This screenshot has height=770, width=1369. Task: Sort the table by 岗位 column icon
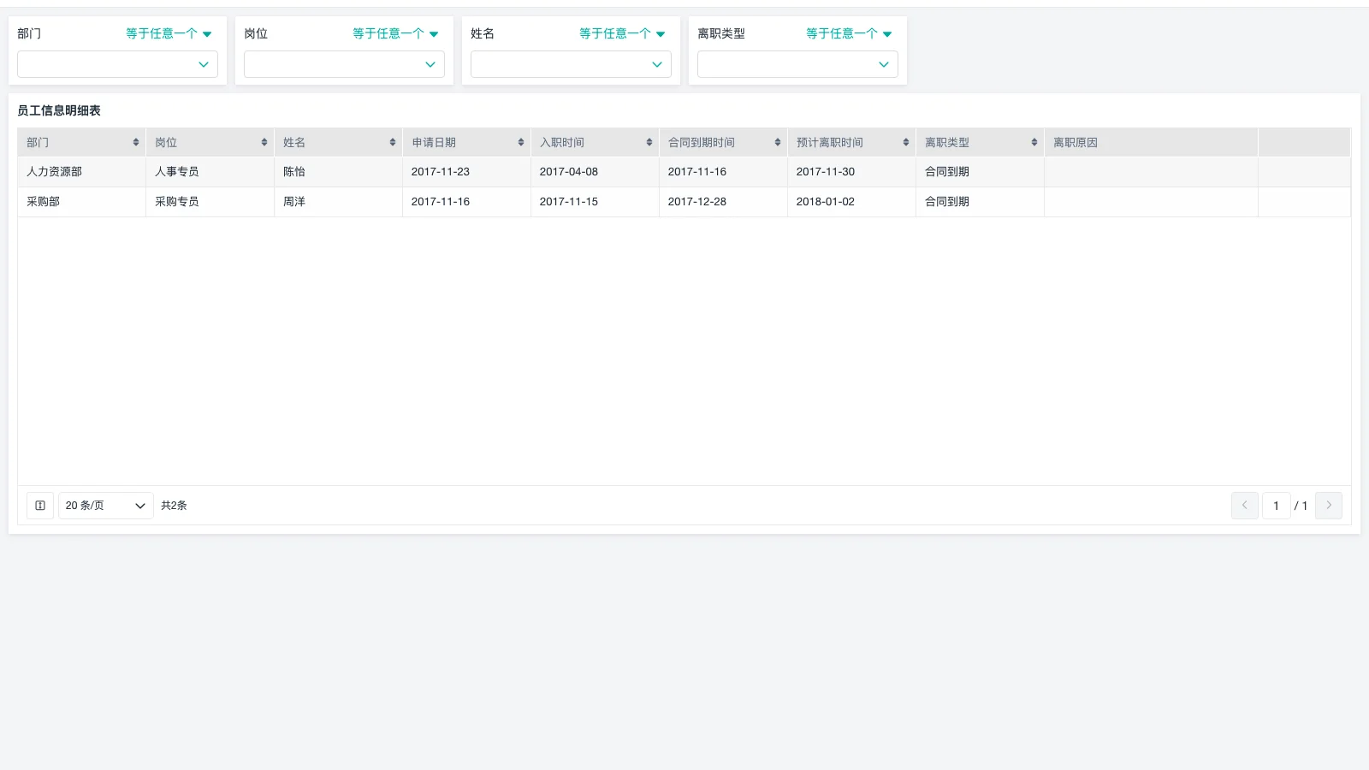[x=264, y=143]
